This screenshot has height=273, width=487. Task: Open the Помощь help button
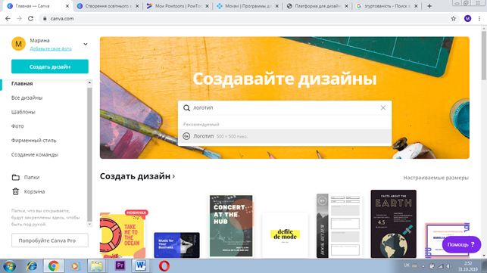pos(461,244)
